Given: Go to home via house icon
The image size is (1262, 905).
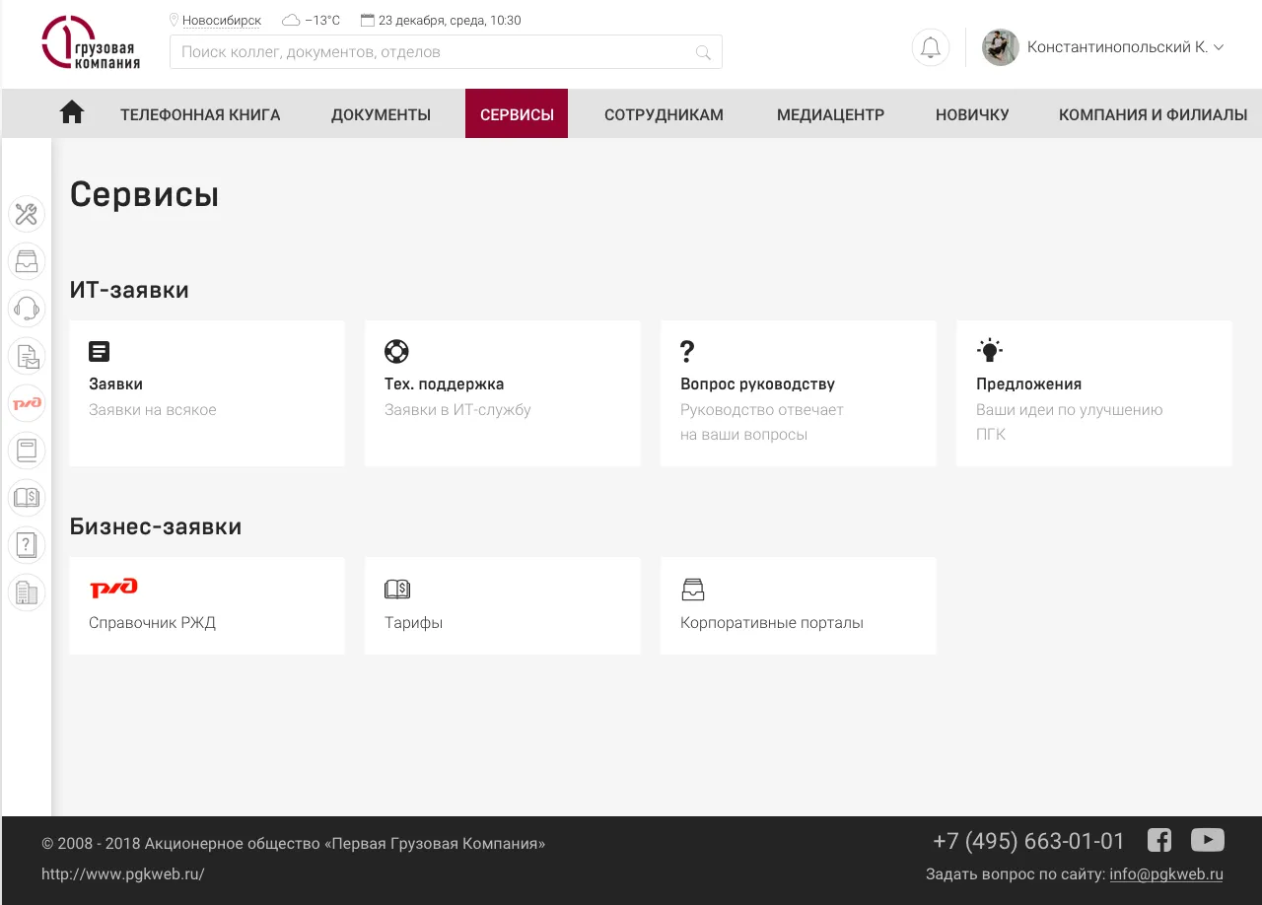Looking at the screenshot, I should click(x=72, y=112).
